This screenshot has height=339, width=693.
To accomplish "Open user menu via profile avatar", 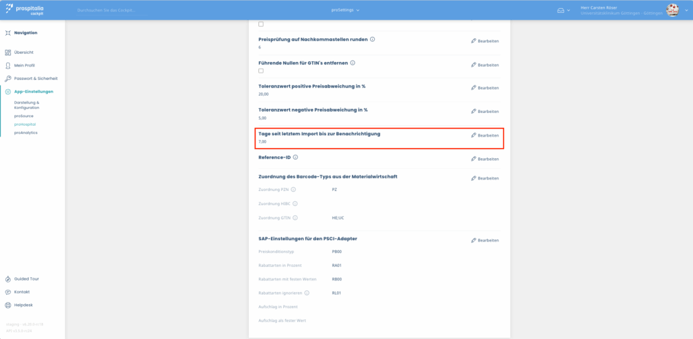I will tap(672, 10).
